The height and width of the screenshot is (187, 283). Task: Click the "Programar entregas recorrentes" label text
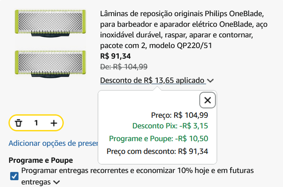(x=138, y=171)
